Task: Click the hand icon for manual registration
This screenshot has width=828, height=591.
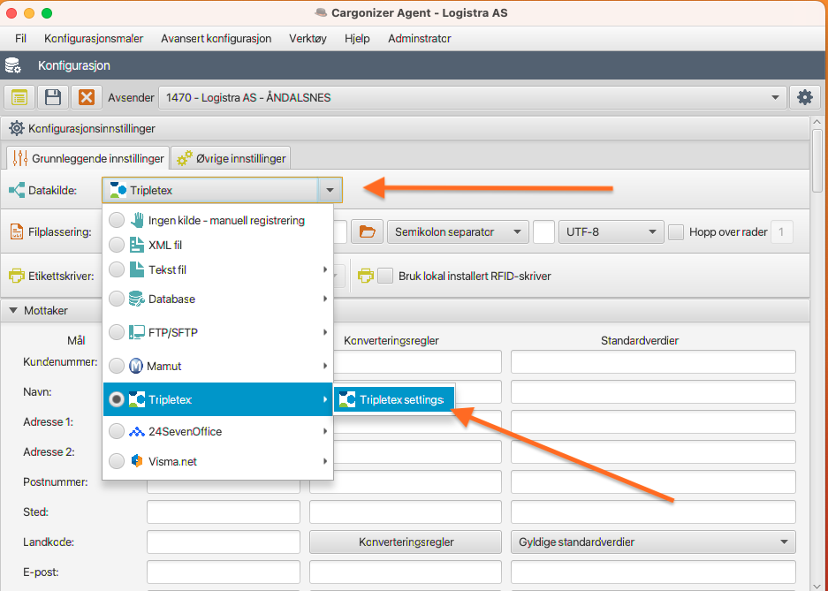Action: (x=137, y=220)
